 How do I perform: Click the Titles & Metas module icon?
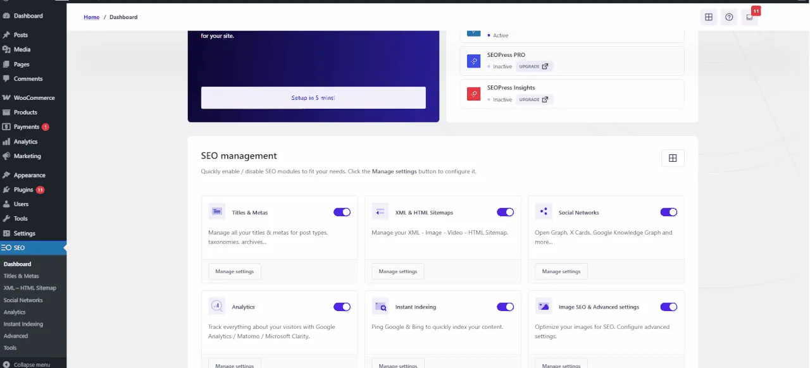(217, 212)
